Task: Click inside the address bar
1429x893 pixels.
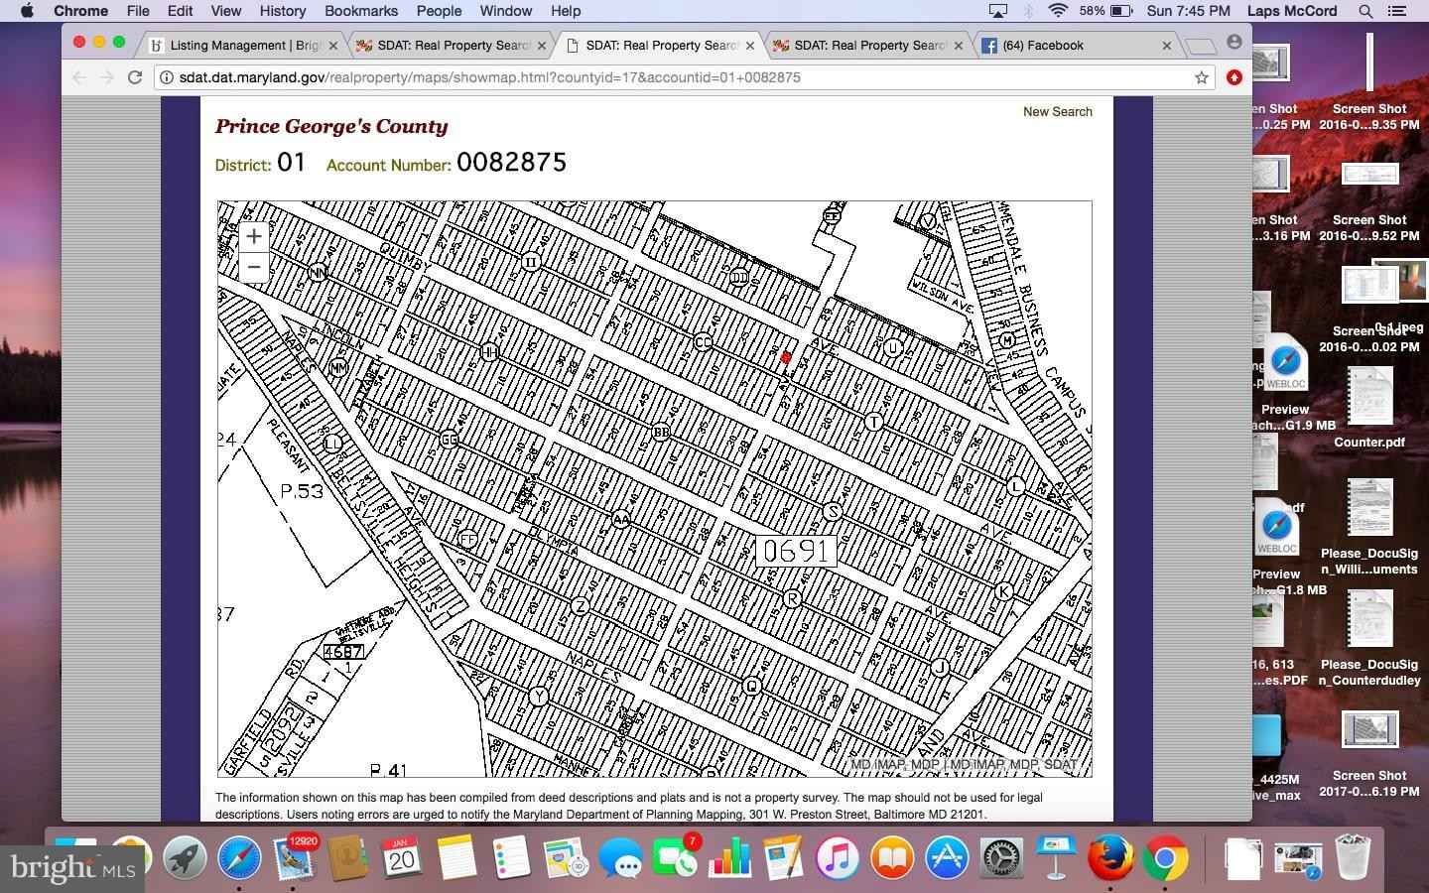Action: (x=595, y=77)
